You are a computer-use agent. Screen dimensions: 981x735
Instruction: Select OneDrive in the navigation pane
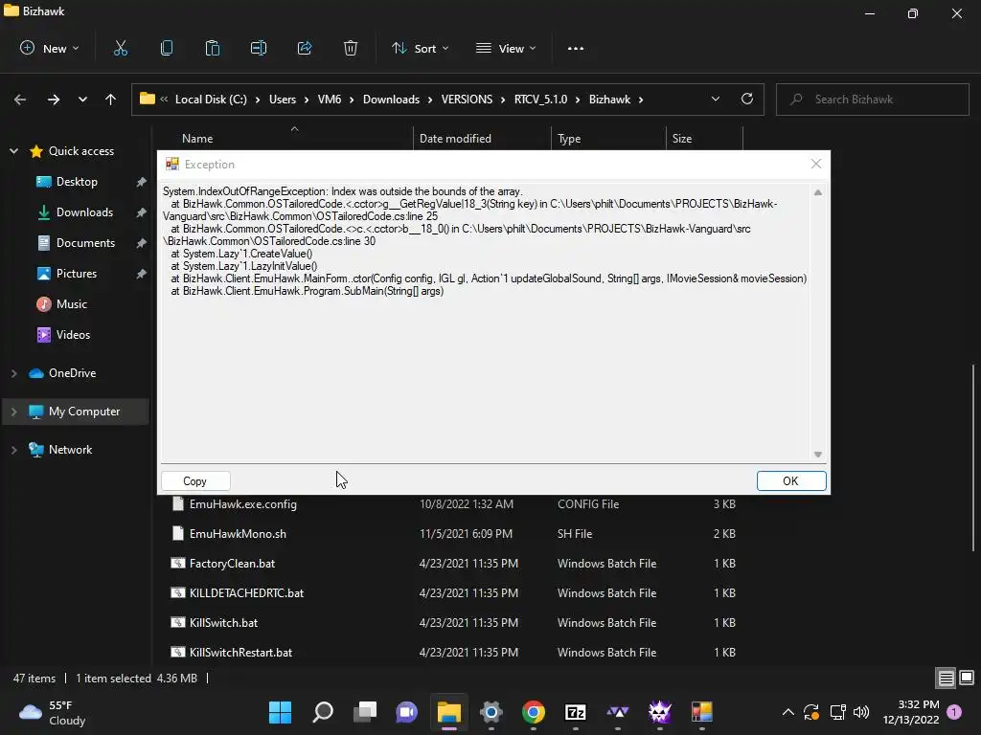[72, 373]
